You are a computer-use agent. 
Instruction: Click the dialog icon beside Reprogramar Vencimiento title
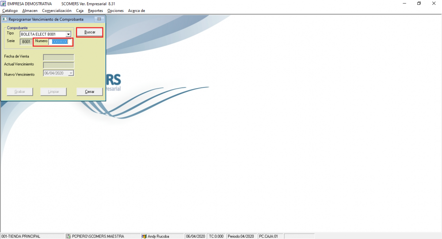coord(4,19)
